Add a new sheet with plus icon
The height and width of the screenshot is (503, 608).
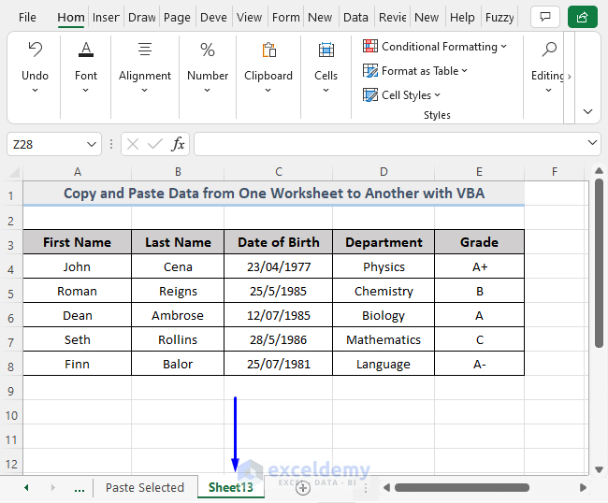tap(302, 487)
